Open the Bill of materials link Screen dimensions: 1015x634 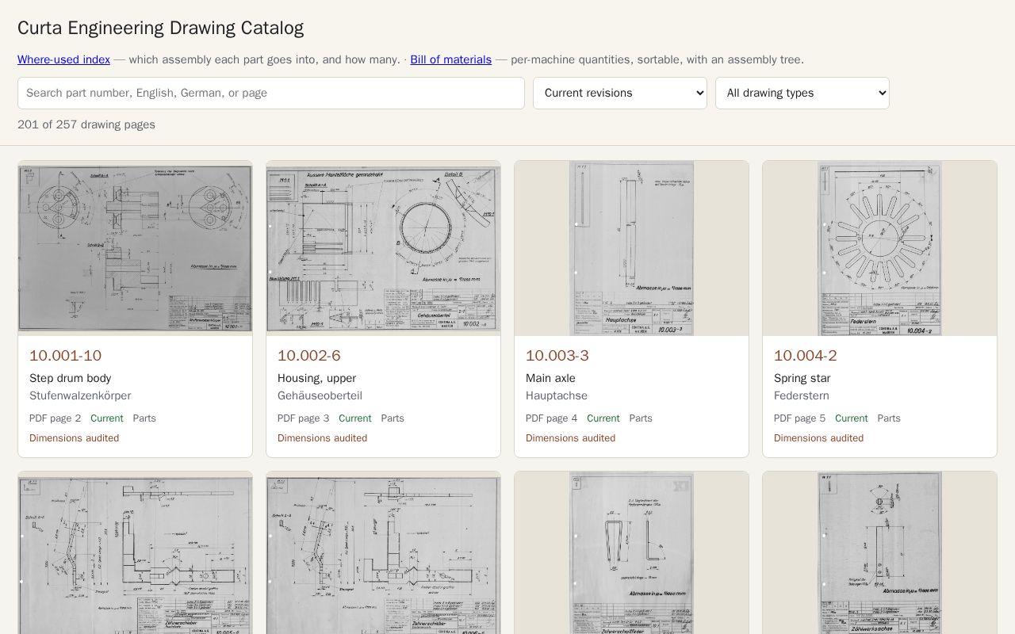[x=450, y=59]
